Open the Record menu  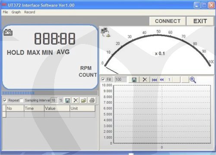point(29,12)
